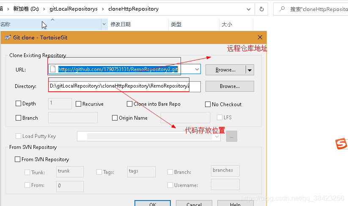The height and width of the screenshot is (206, 348).
Task: Click Browse button next to Directory
Action: pos(230,86)
